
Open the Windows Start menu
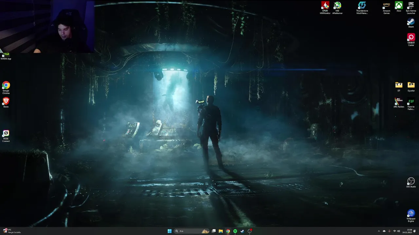tap(170, 231)
